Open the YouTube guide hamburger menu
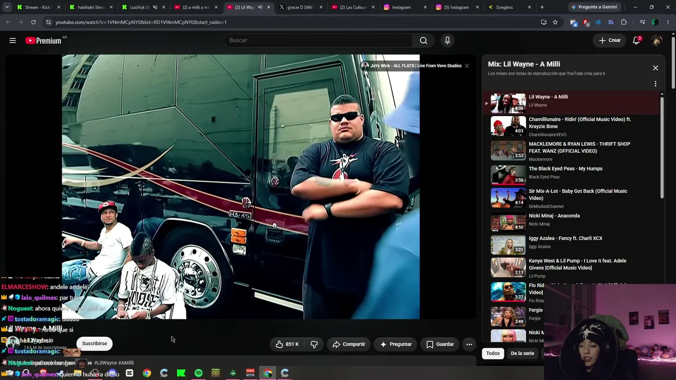The image size is (676, 380). coord(13,41)
